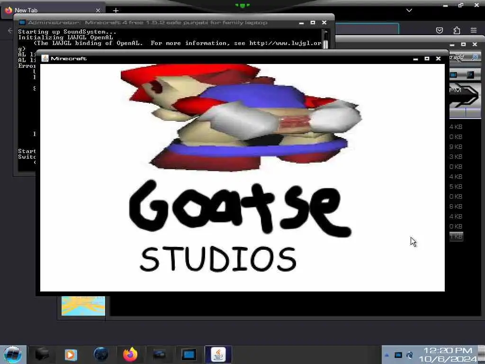This screenshot has height=364, width=485.
Task: Save page to Pocket icon
Action: (439, 30)
